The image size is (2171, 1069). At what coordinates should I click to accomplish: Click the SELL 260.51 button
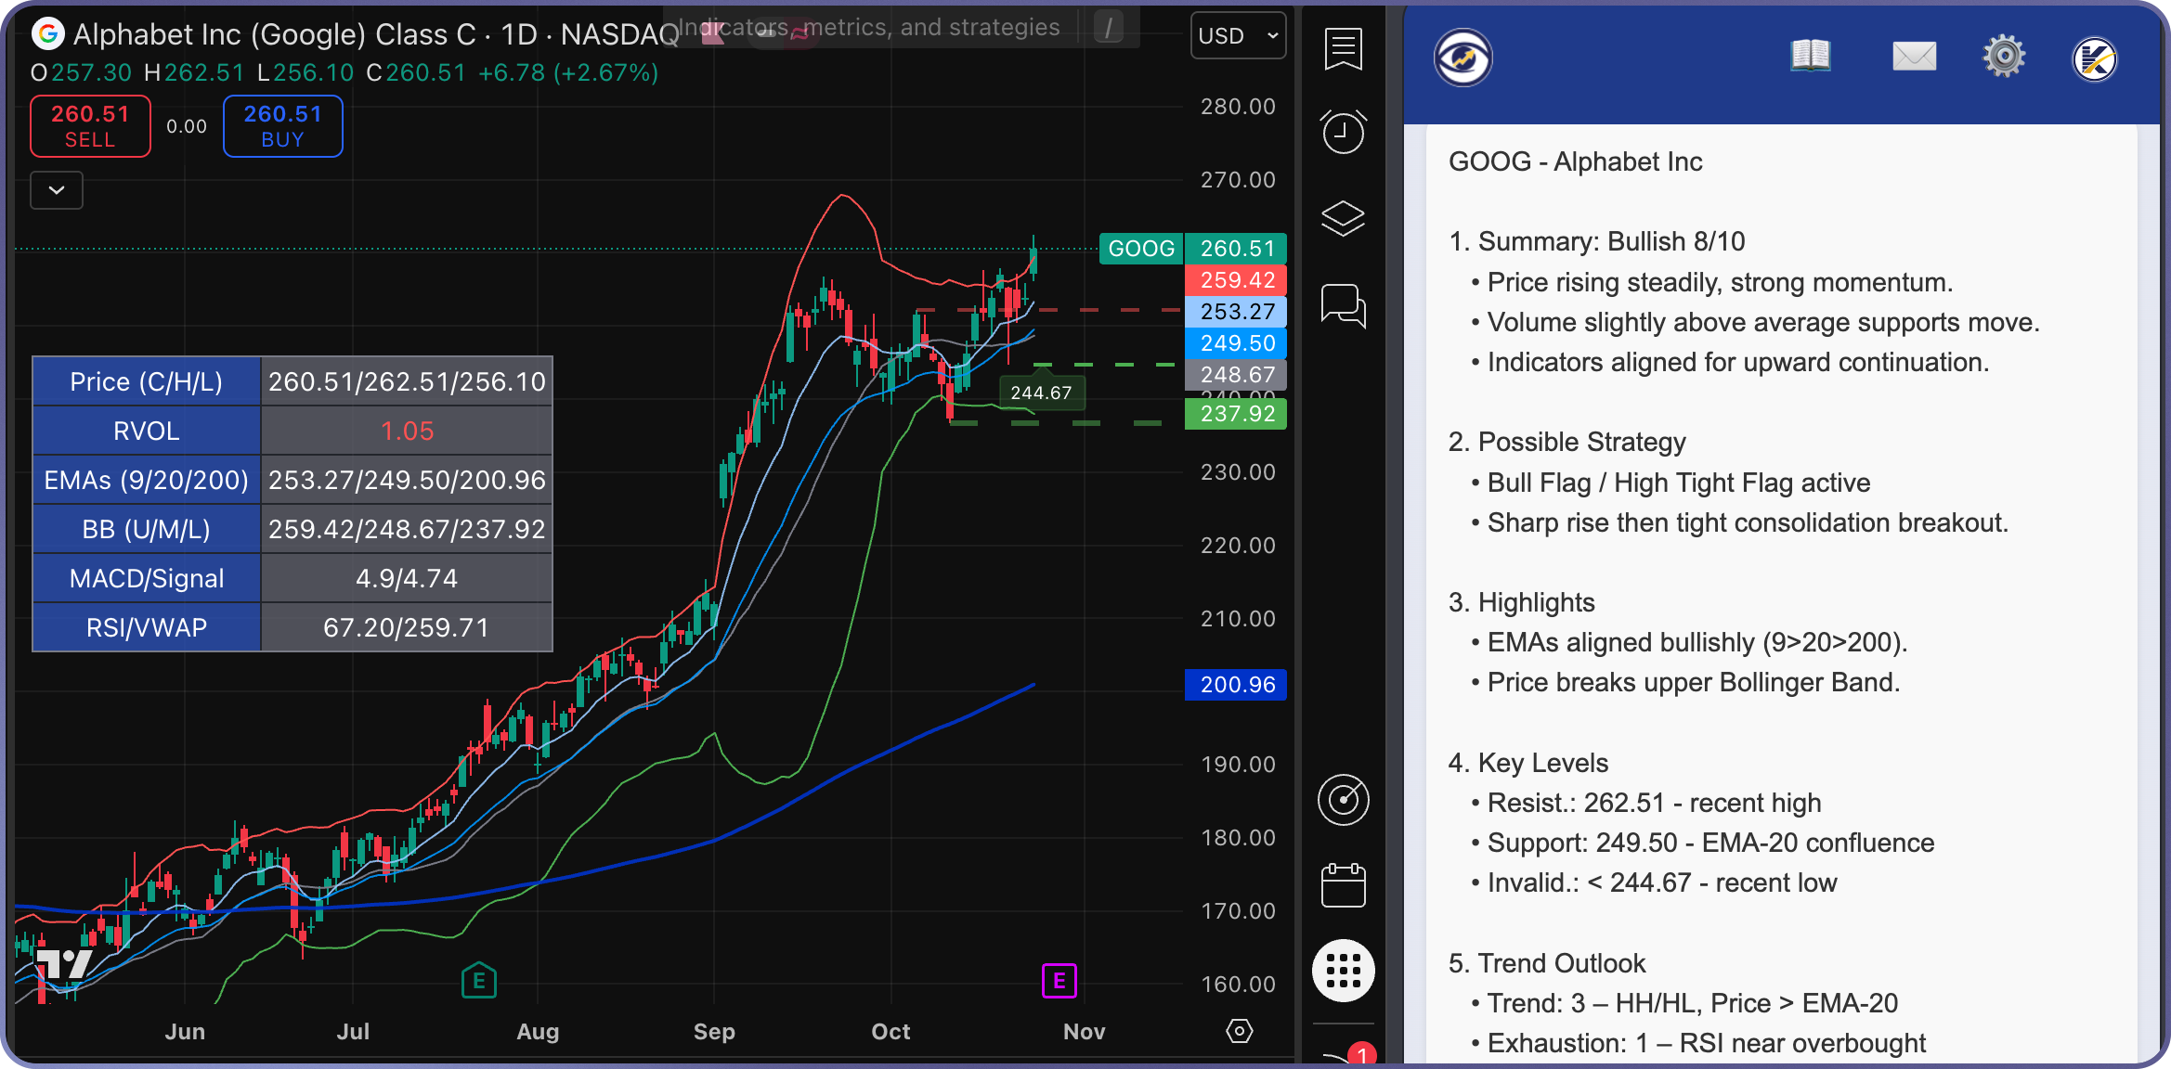[89, 125]
